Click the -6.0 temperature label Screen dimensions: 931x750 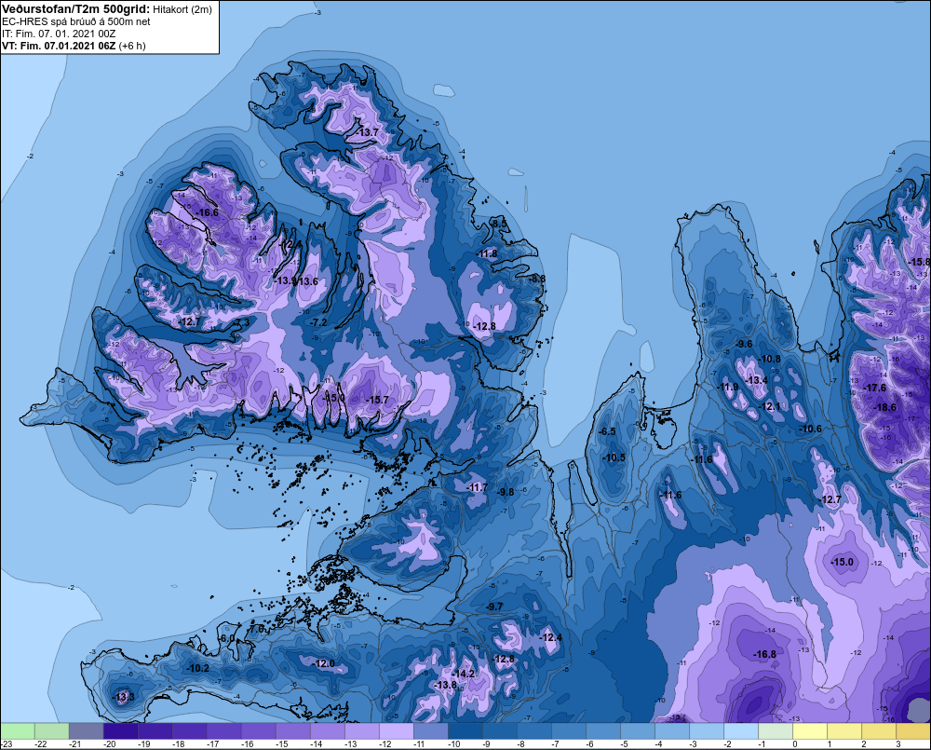[226, 638]
